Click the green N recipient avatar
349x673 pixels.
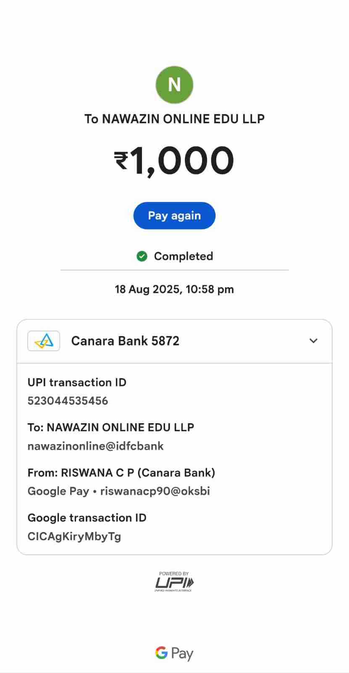tap(174, 85)
